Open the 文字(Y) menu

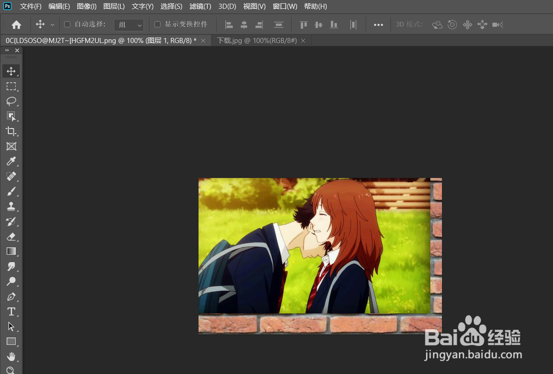[x=143, y=6]
